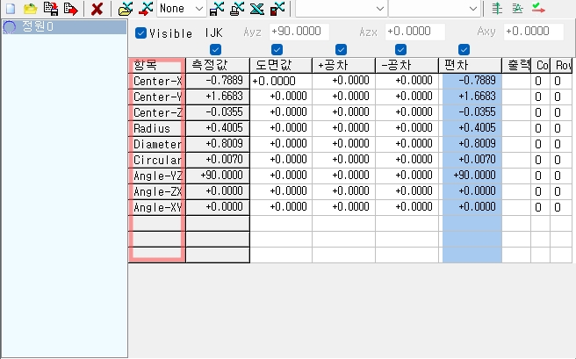The image size is (576, 359).
Task: Select the 정원0 item in the left list
Action: click(64, 27)
